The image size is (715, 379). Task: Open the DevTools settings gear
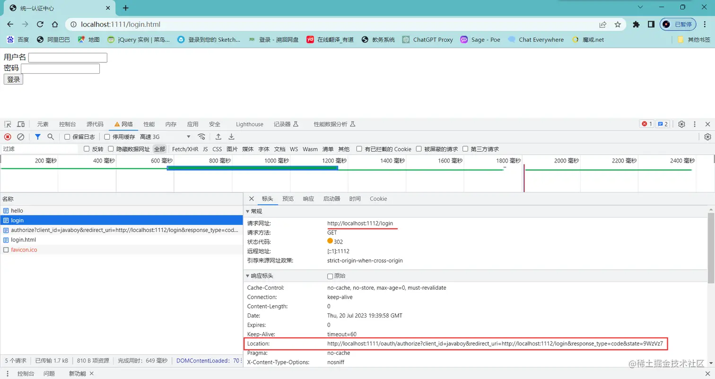[681, 124]
